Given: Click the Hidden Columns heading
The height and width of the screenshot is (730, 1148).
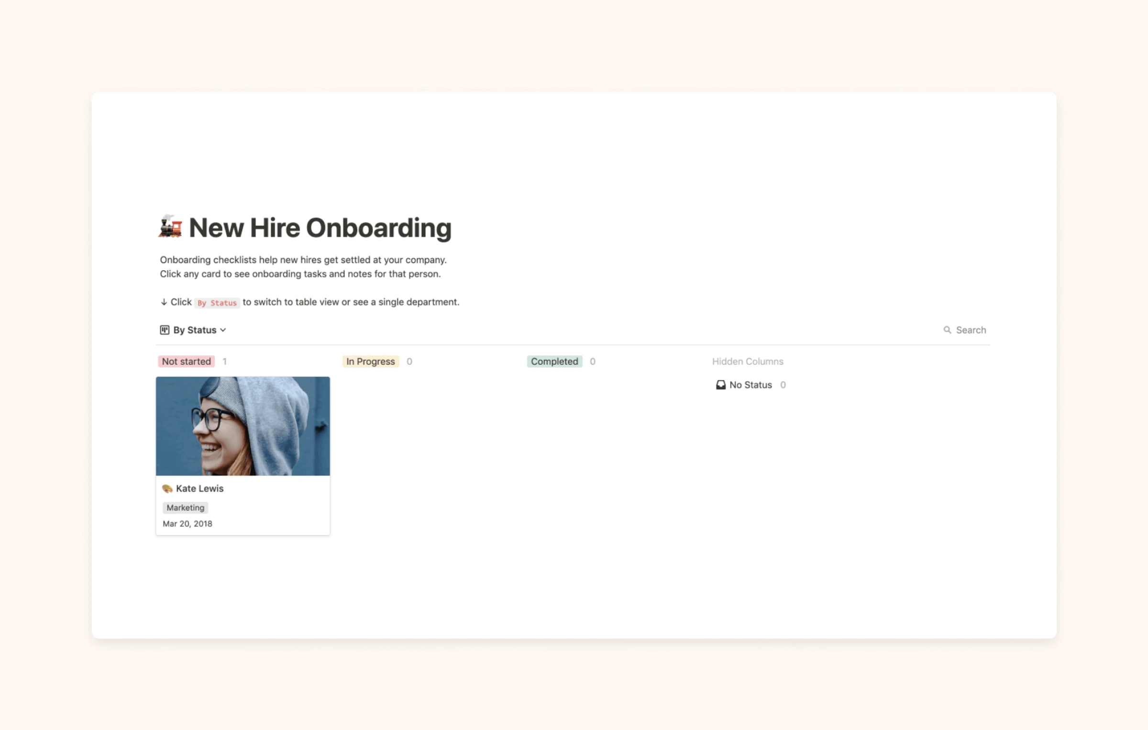Looking at the screenshot, I should pos(748,361).
